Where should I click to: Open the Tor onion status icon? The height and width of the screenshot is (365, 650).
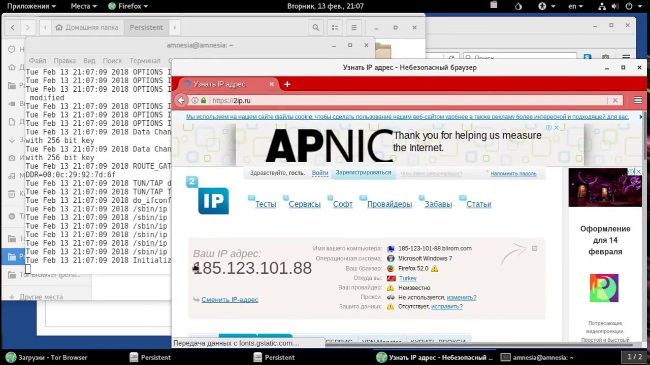[x=518, y=6]
